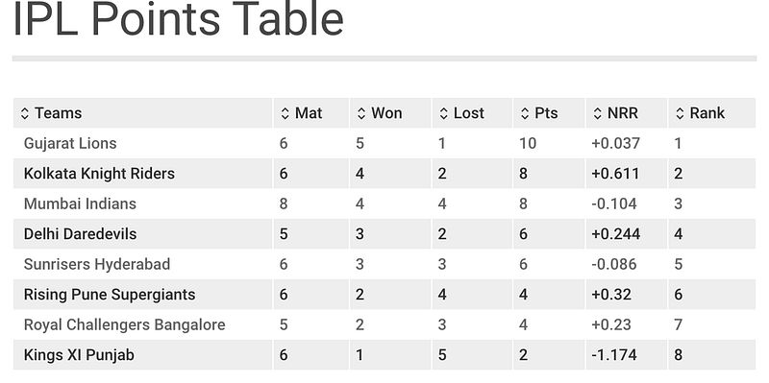769x383 pixels.
Task: Click the sort arrows beside Teams header
Action: click(25, 113)
